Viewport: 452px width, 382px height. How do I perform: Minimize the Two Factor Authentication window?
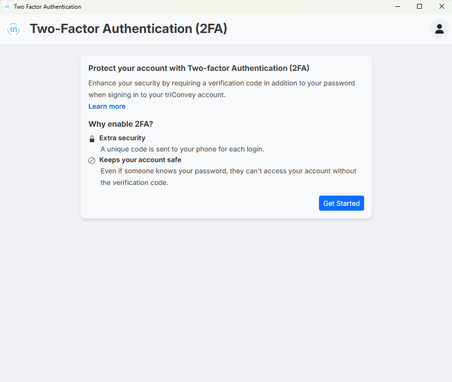[x=398, y=6]
